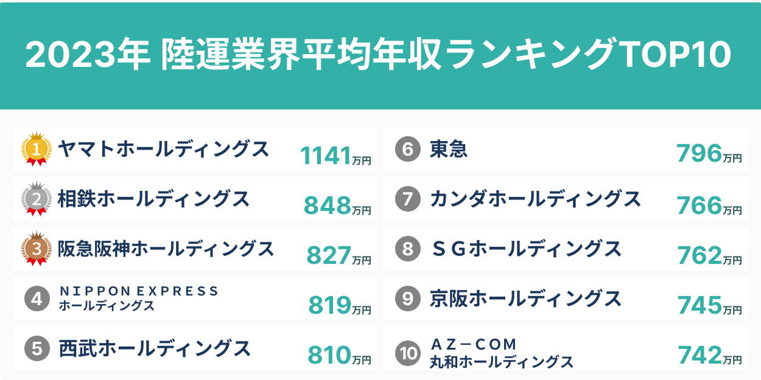The image size is (761, 380).
Task: Select the gray number 5 circle badge
Action: (37, 349)
